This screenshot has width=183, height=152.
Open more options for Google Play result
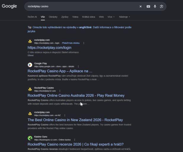[x=78, y=66]
